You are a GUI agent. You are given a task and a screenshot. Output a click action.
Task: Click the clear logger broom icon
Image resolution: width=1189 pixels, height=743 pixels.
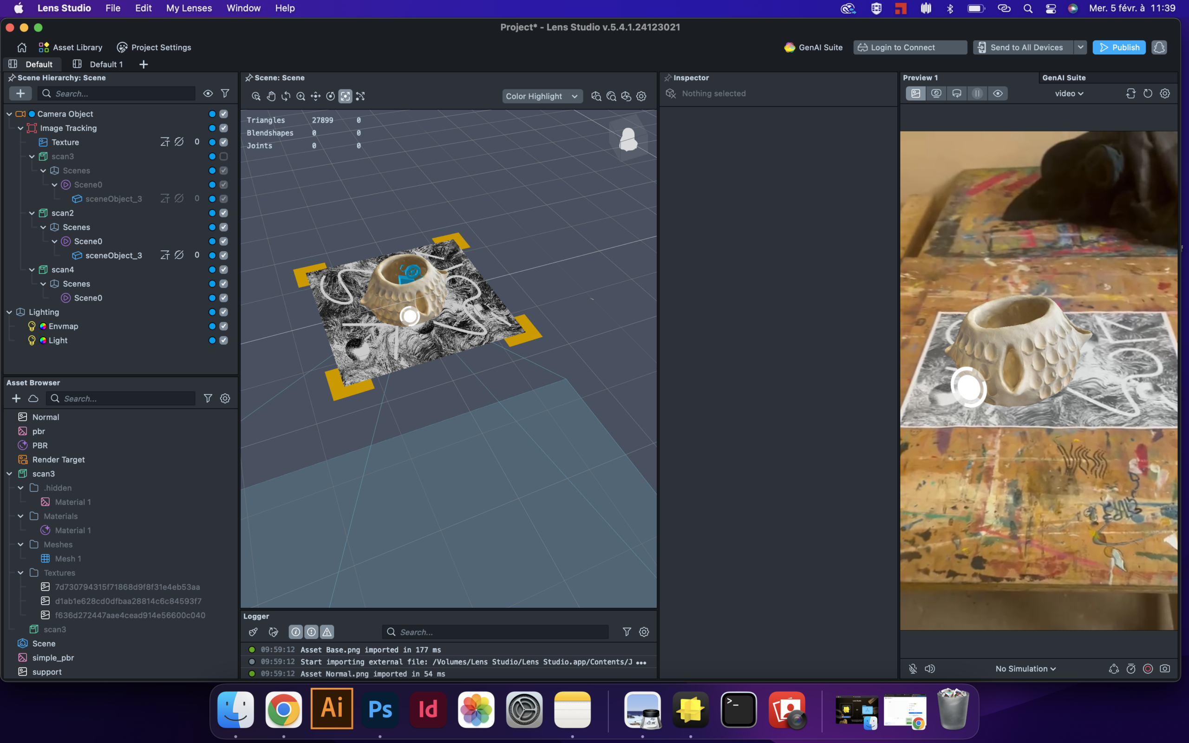254,632
